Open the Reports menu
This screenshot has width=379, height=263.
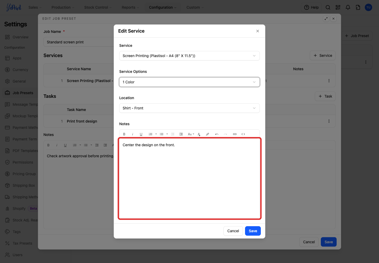130,7
